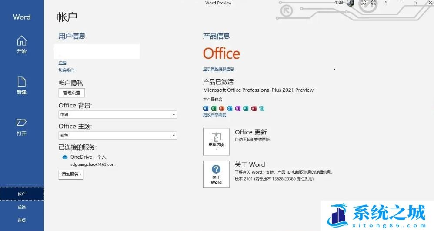Click the sdguangchao@163.com account text
Screen dimensions: 434x231
point(93,164)
